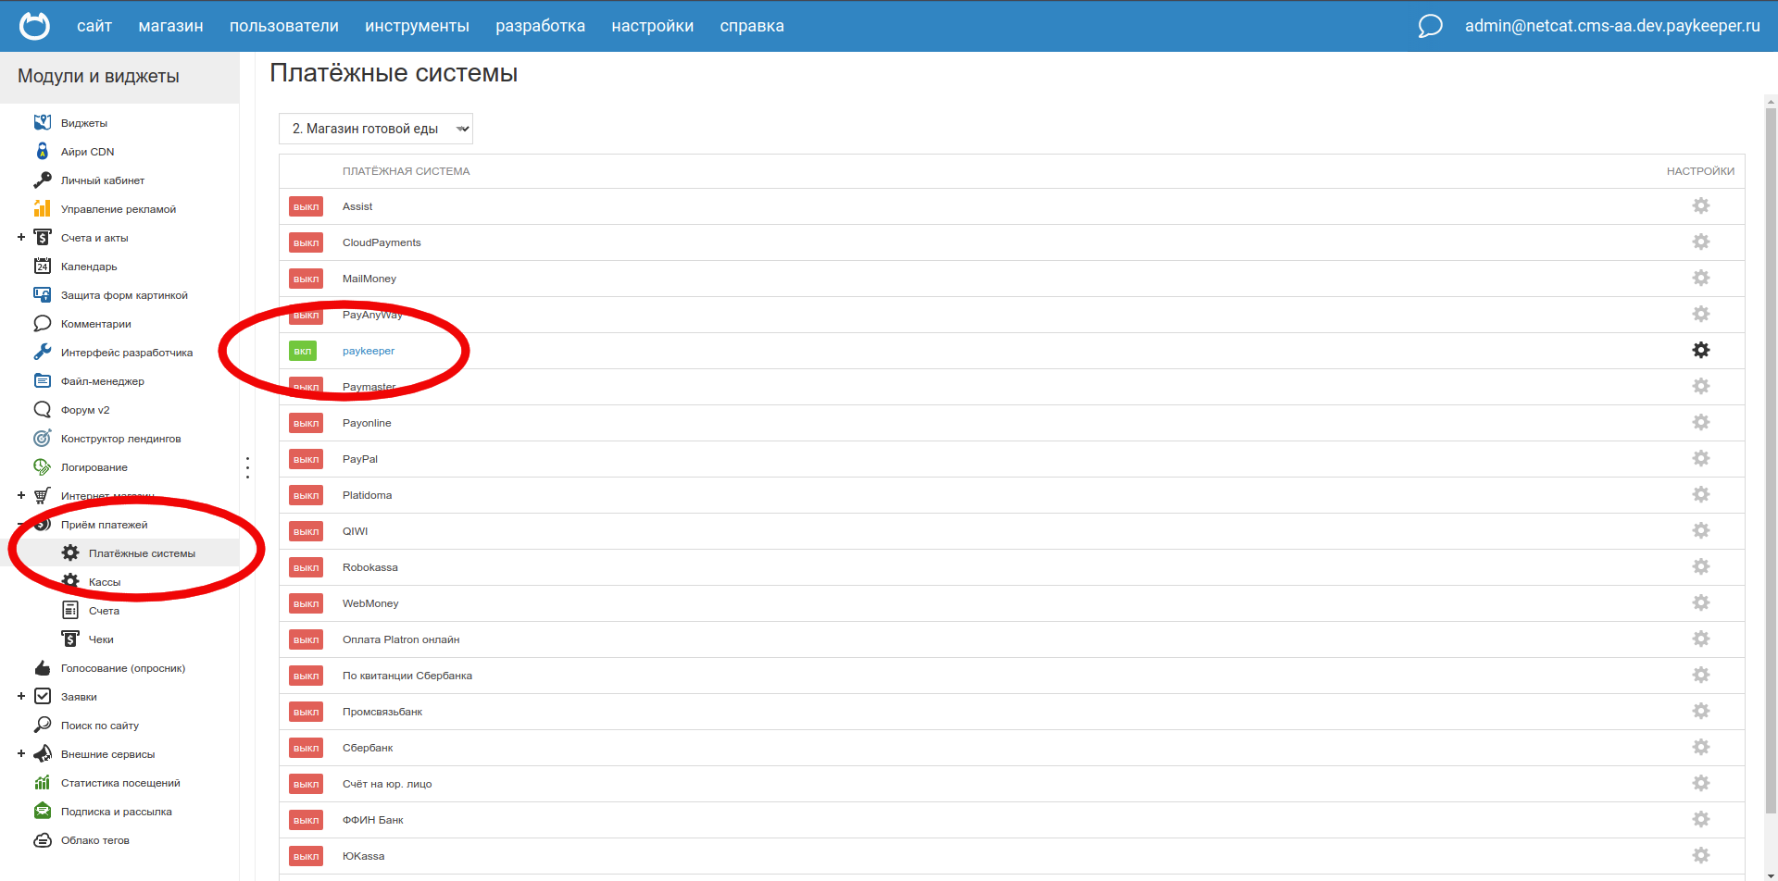Open the chat bubble icon in header
The image size is (1778, 881).
(x=1430, y=26)
